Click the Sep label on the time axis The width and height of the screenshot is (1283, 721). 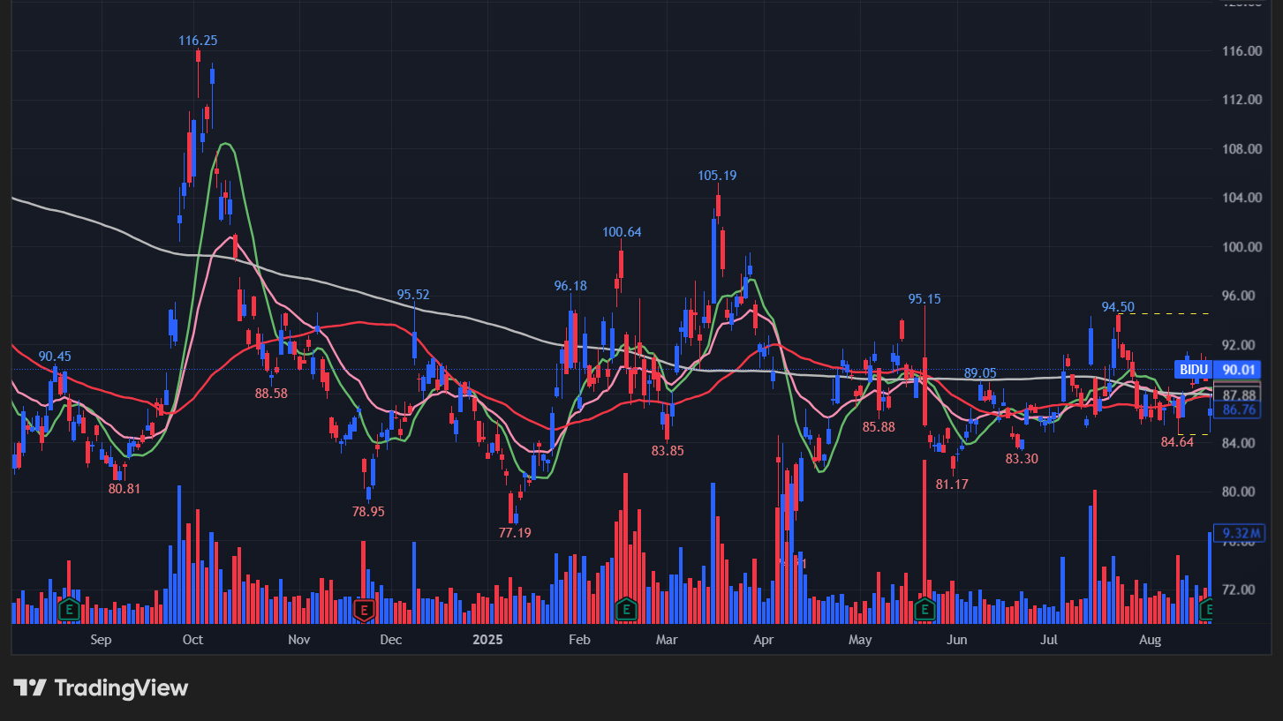click(x=101, y=640)
